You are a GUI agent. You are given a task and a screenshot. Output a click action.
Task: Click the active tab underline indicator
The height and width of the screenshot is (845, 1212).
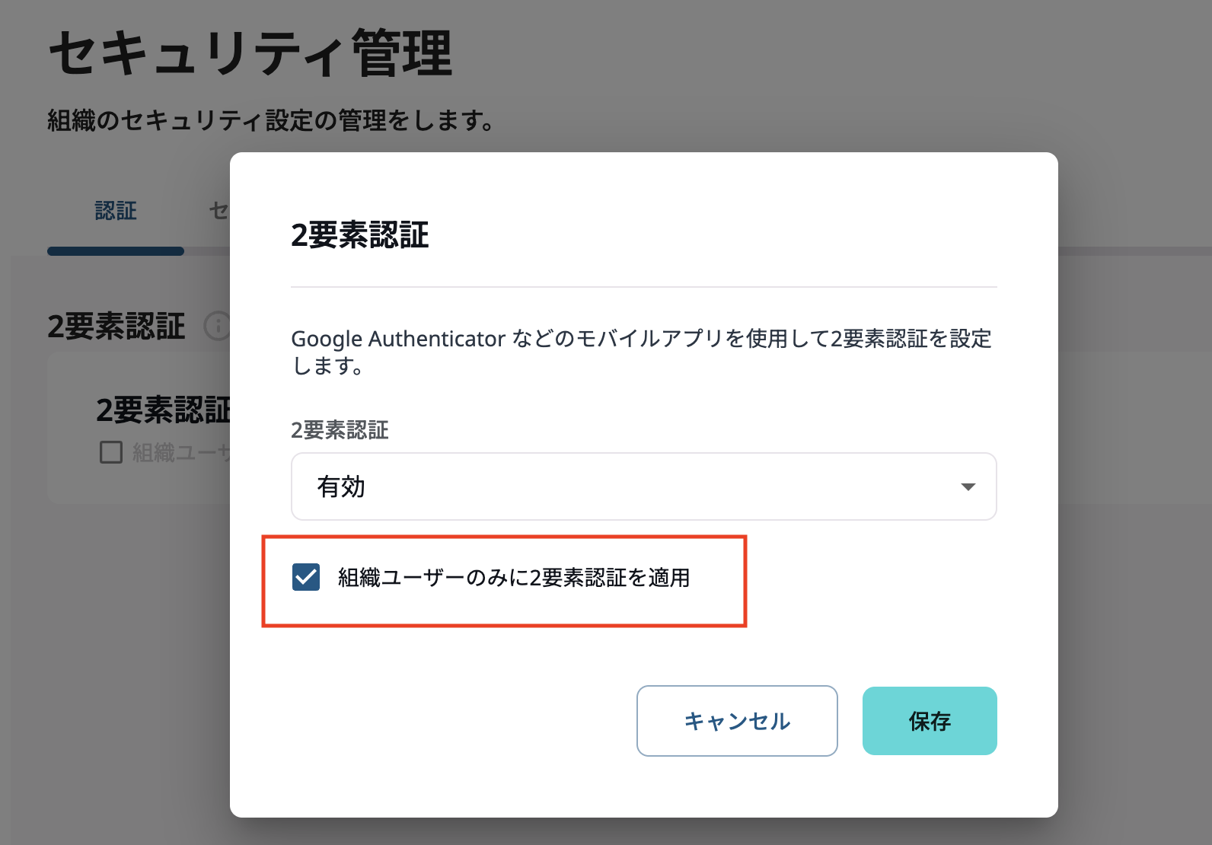pos(115,251)
